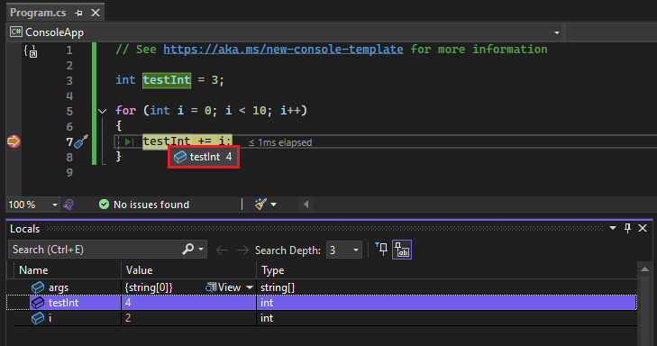
Task: Open the View visualizer for args
Action: (223, 287)
